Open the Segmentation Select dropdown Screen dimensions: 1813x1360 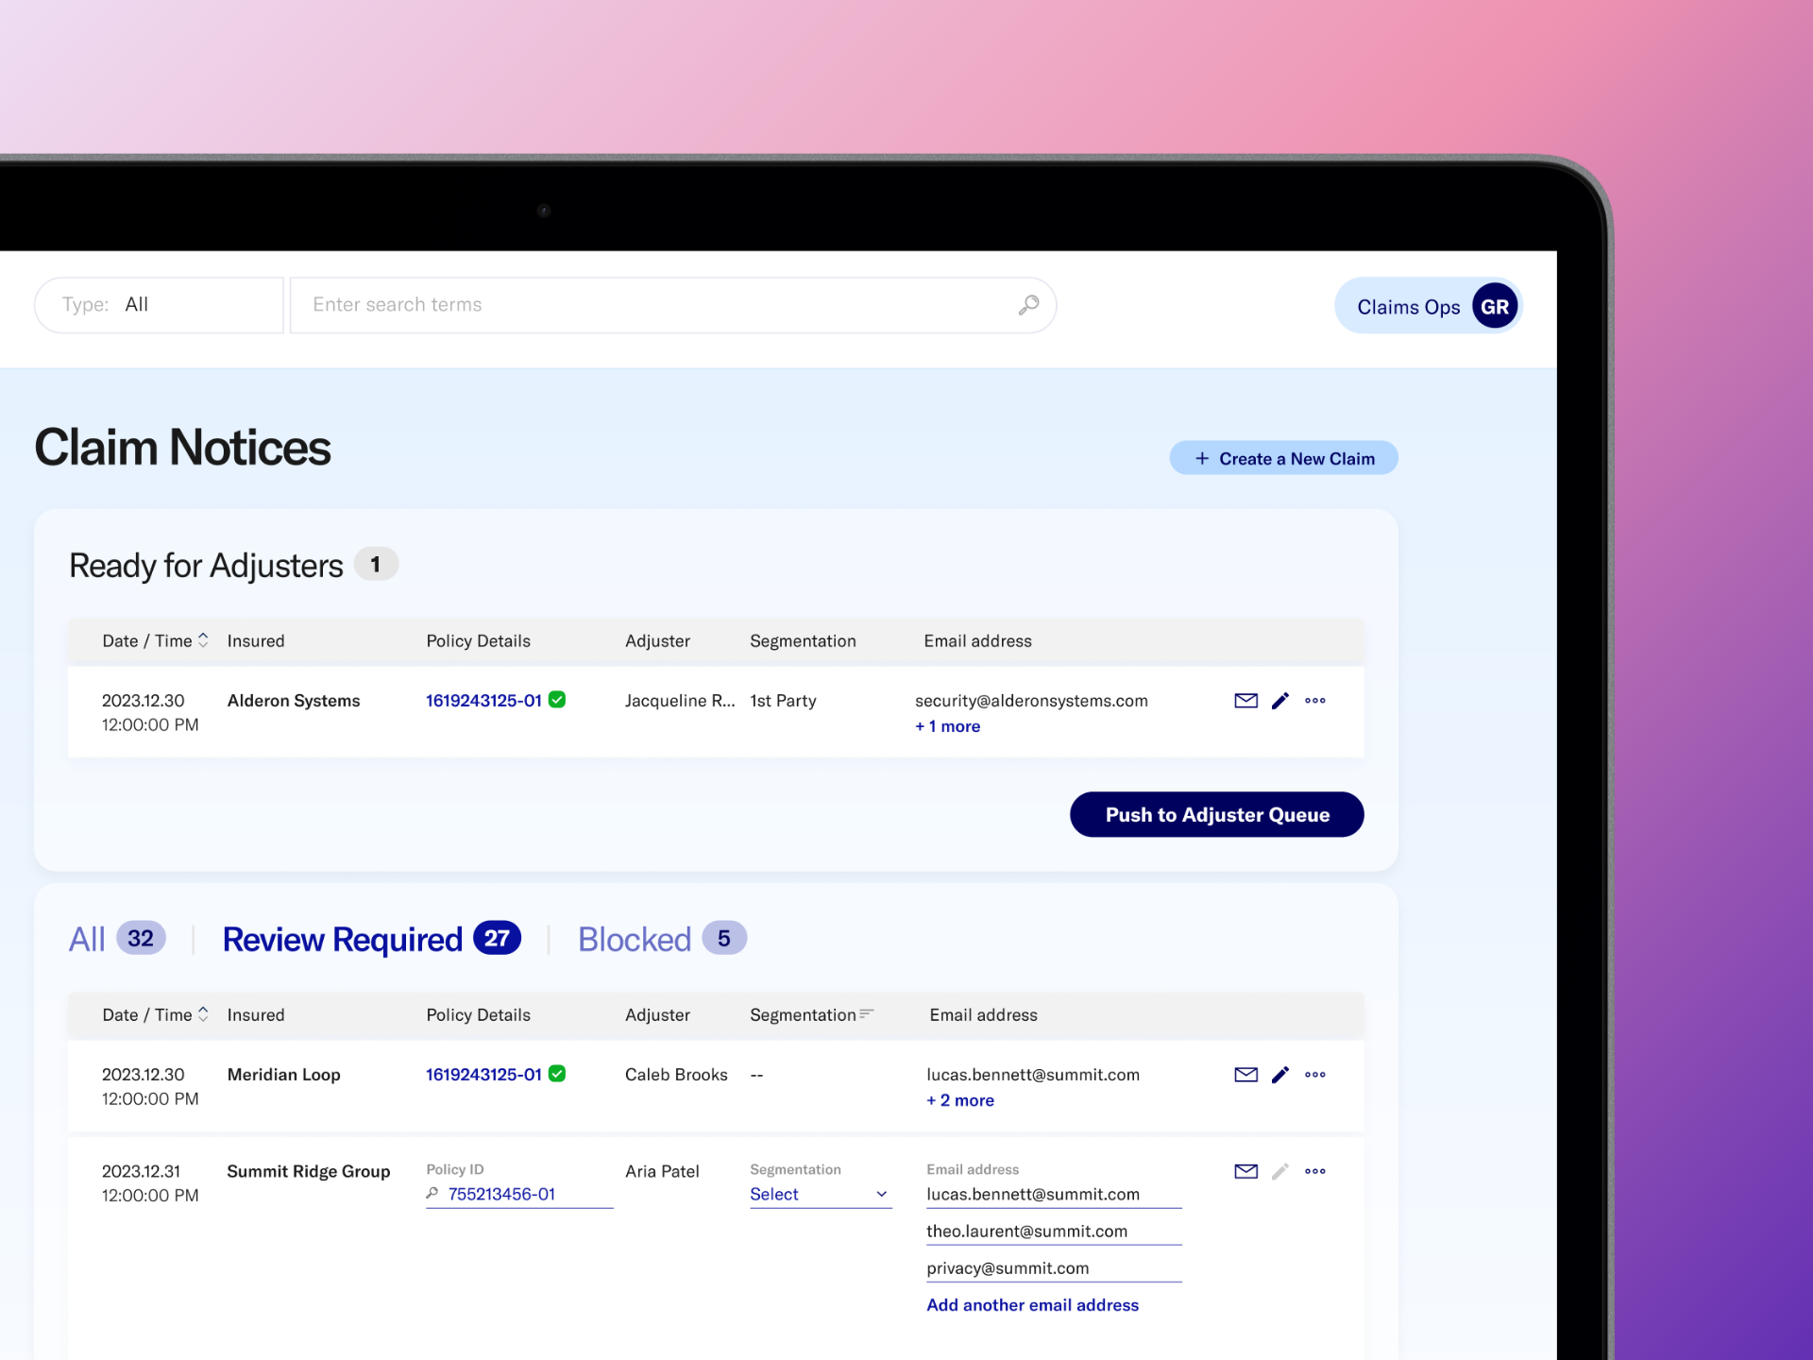(820, 1195)
